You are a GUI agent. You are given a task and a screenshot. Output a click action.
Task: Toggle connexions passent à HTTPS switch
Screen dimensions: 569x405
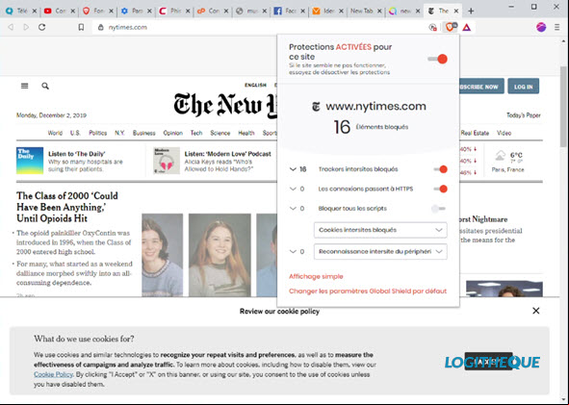tap(440, 189)
